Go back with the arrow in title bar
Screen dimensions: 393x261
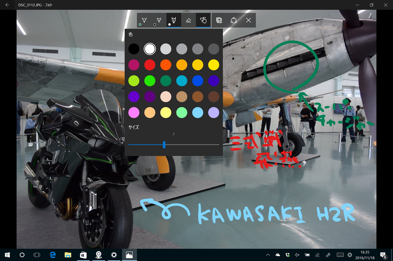coord(7,5)
